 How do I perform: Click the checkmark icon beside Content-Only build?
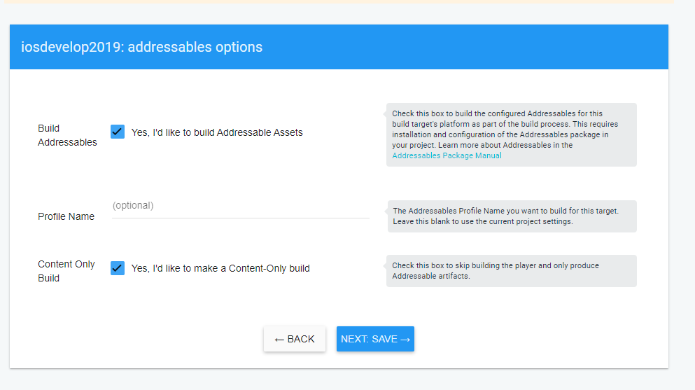point(118,268)
